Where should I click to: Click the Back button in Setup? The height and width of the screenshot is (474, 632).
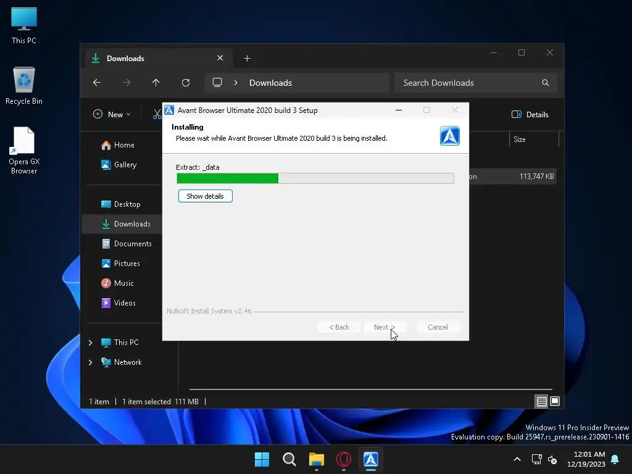[339, 327]
